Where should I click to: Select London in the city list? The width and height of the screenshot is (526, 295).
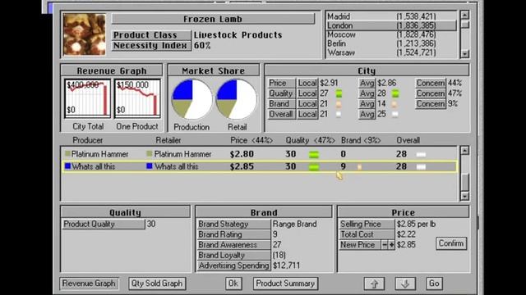click(x=391, y=25)
